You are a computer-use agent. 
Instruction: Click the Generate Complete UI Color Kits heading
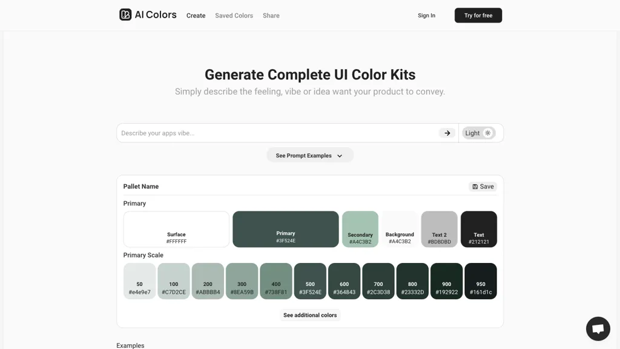pos(310,75)
